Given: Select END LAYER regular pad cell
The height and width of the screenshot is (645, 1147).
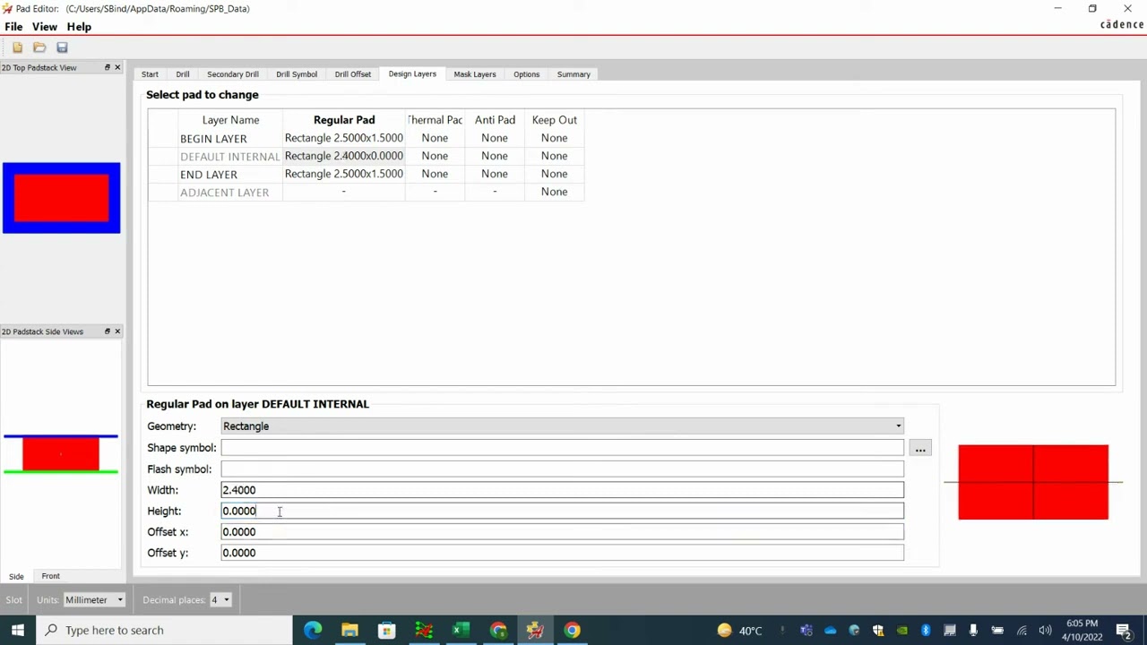Looking at the screenshot, I should (344, 174).
